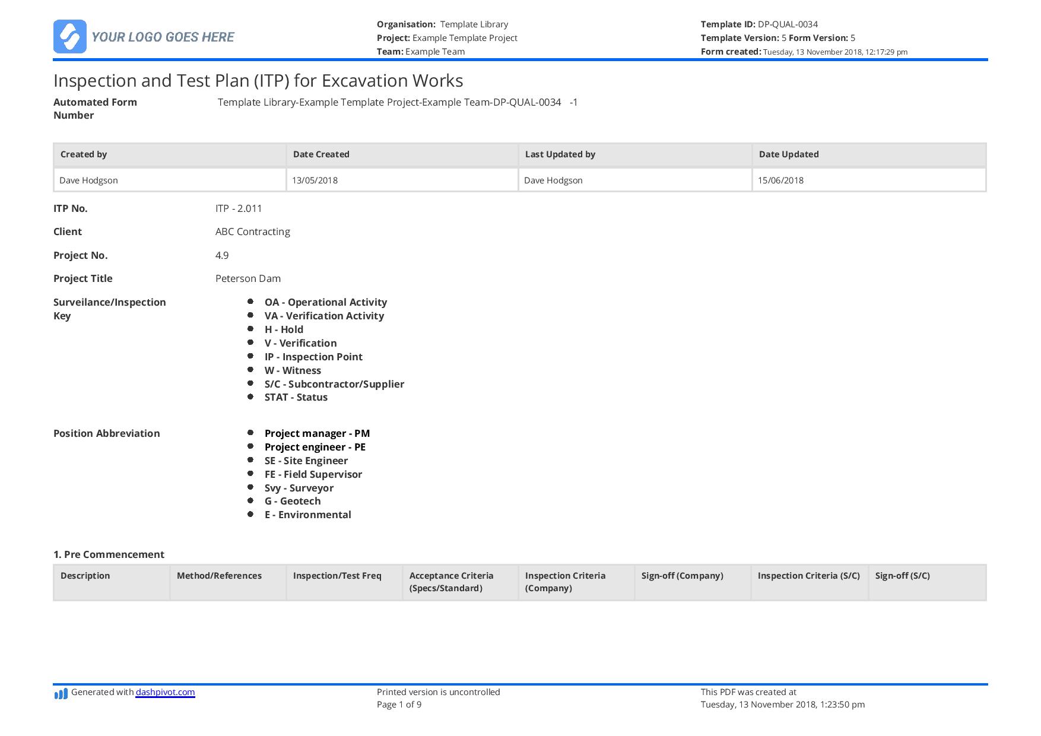Click the 'Form created' timestamp in header
The width and height of the screenshot is (1041, 736).
(x=835, y=52)
